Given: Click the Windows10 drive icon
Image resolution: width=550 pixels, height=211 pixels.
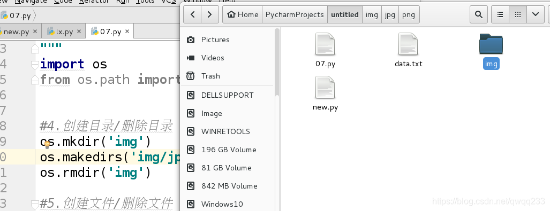Looking at the screenshot, I should pos(191,204).
